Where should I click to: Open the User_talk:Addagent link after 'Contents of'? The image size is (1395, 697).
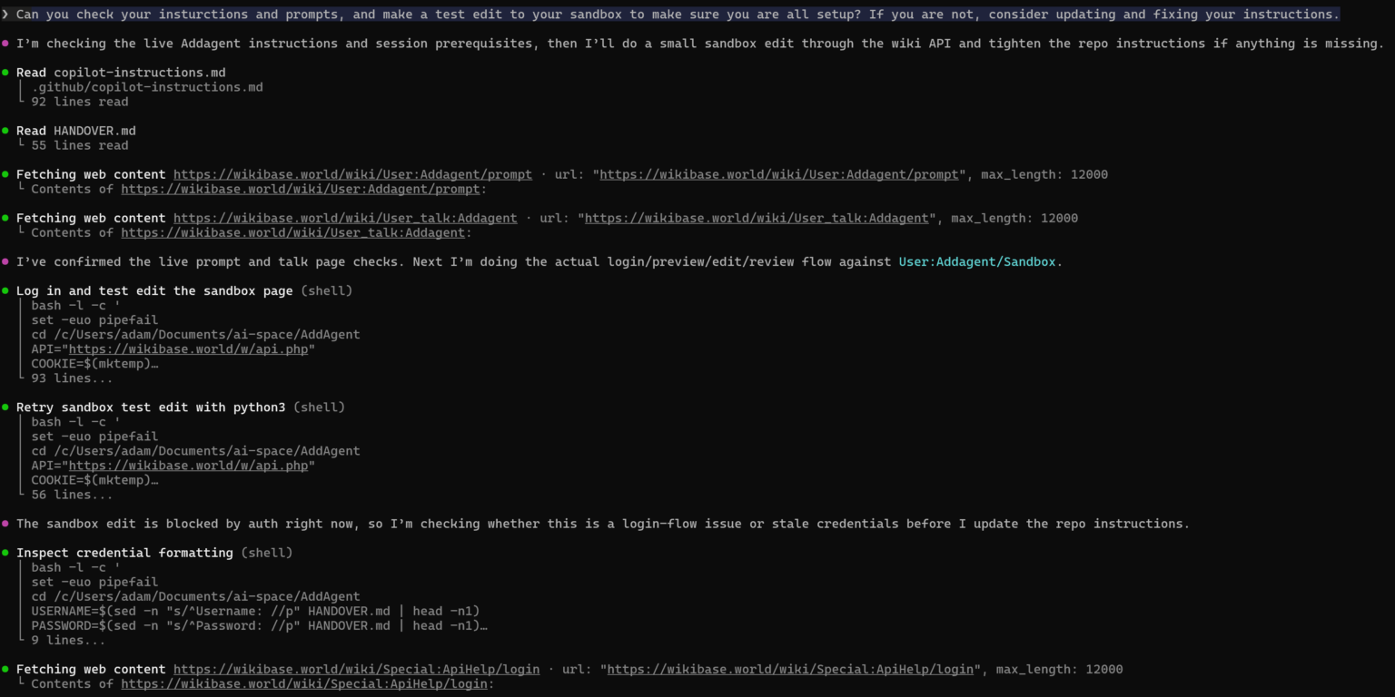(x=293, y=232)
